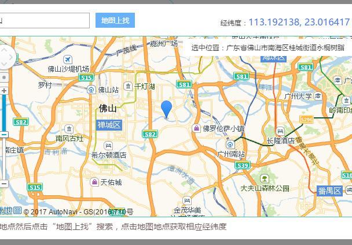Select the S15 shield below 南庄镇
Screen dimensions: 352x245
pos(35,187)
